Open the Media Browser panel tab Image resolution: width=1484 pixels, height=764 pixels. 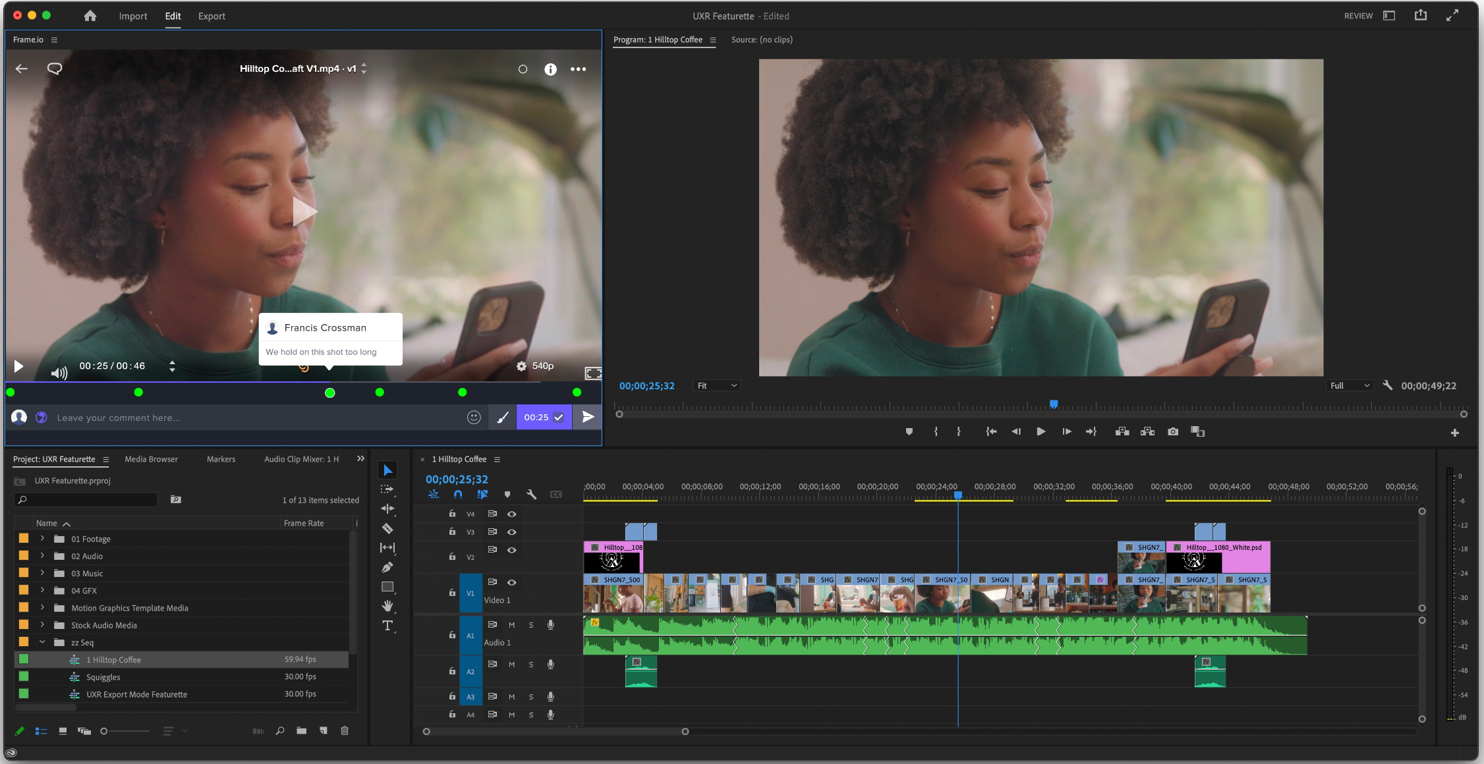pos(151,459)
